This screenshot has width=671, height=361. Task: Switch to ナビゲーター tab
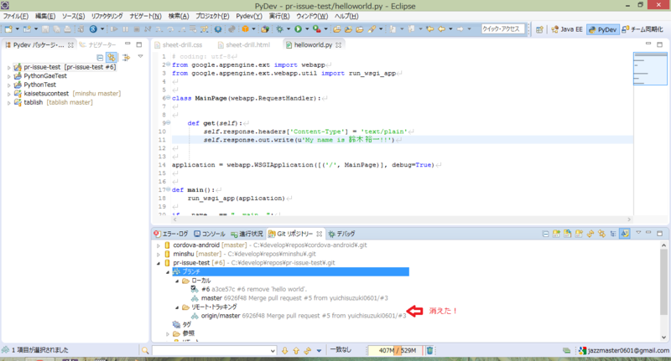tap(97, 45)
